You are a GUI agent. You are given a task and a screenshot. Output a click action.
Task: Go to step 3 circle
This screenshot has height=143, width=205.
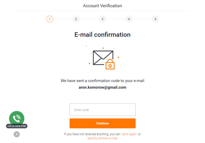[x=102, y=19]
